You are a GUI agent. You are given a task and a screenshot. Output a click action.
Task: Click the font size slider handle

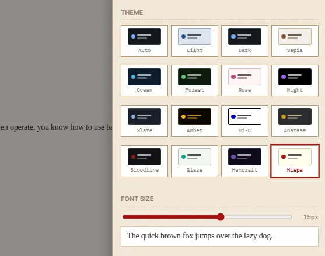click(221, 217)
